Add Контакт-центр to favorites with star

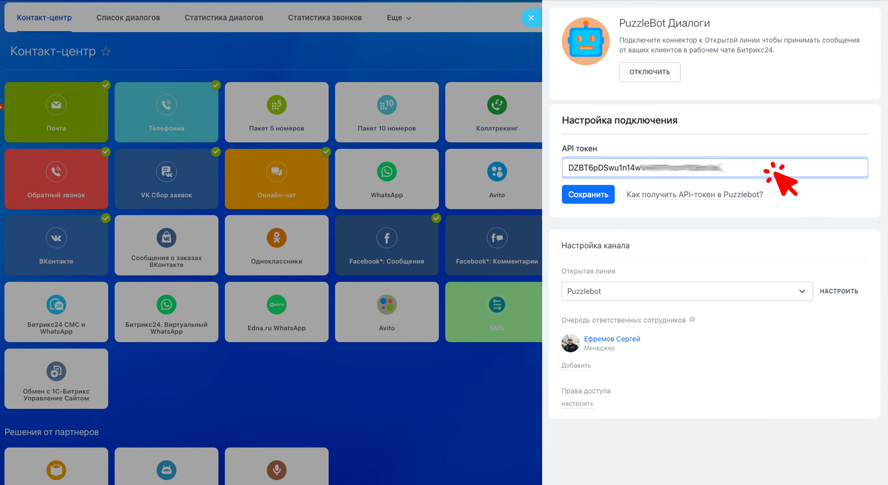point(106,51)
